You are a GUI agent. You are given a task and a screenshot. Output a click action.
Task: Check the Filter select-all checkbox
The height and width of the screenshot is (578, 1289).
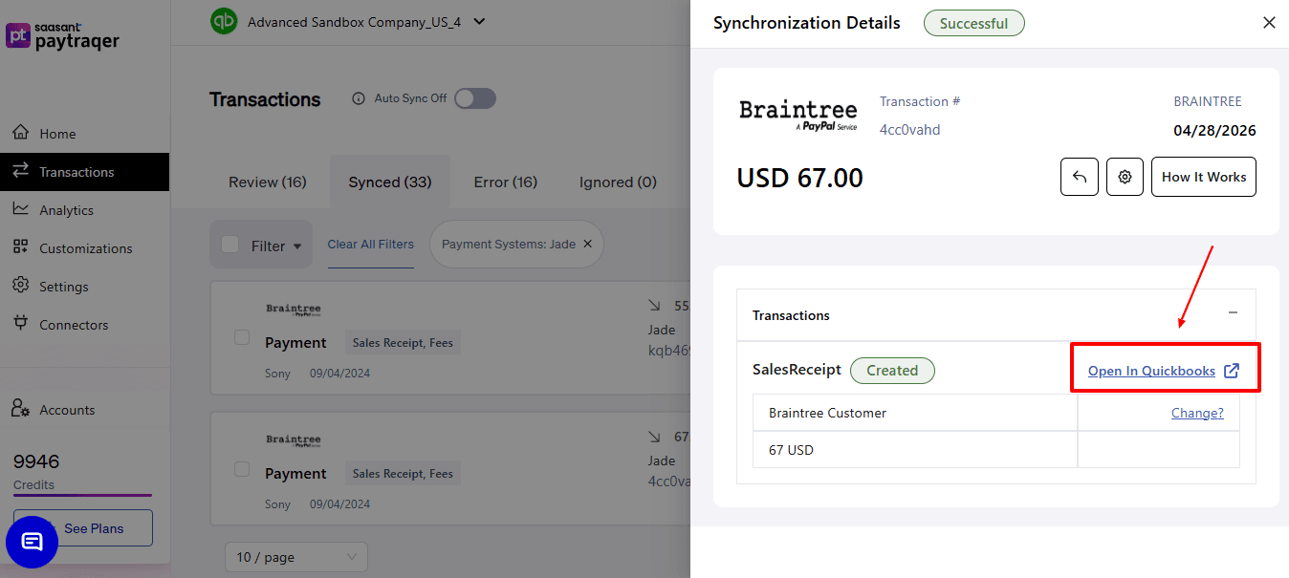click(229, 244)
